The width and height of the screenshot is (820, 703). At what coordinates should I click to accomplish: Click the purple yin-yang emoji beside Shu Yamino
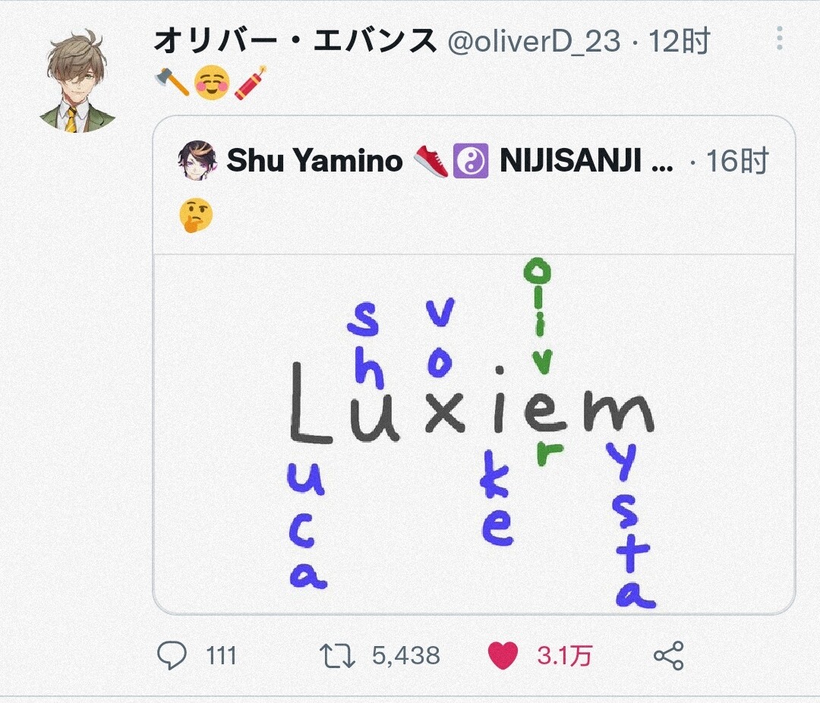(x=470, y=161)
